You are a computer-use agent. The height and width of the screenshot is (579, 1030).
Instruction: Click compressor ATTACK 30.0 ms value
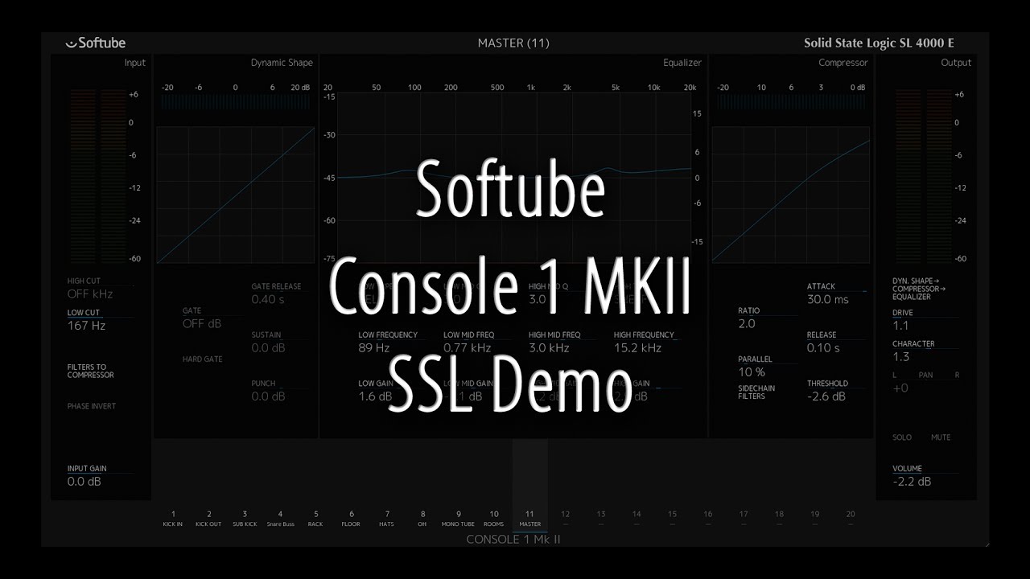pyautogui.click(x=828, y=299)
